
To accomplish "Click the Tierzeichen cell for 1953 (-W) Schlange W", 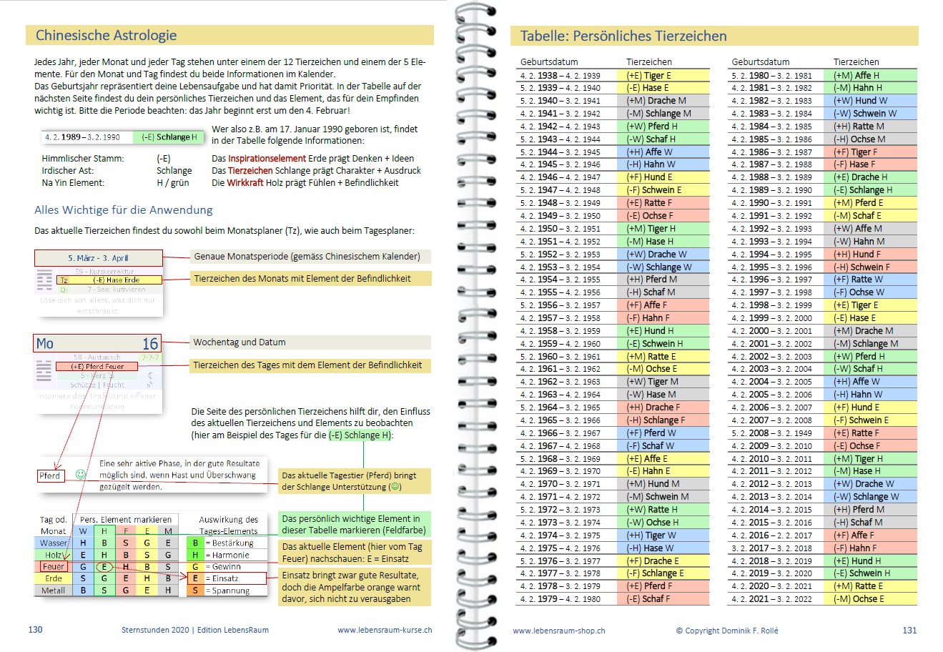I will (x=663, y=267).
